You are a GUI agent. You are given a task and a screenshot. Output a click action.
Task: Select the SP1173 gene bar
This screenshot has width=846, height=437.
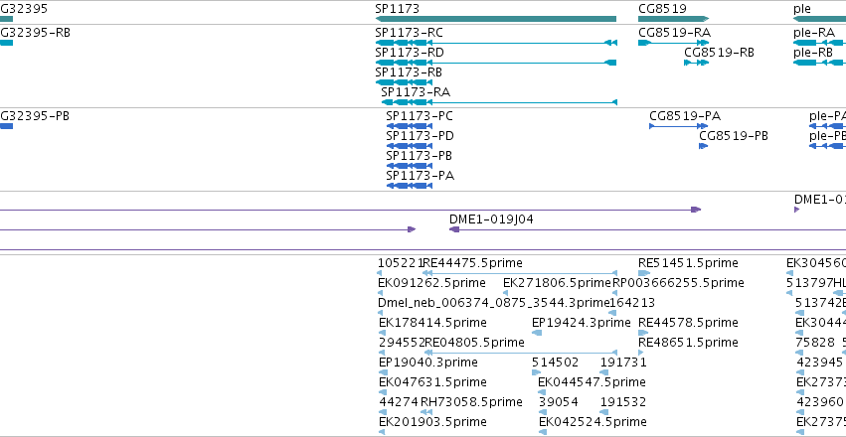pyautogui.click(x=496, y=19)
